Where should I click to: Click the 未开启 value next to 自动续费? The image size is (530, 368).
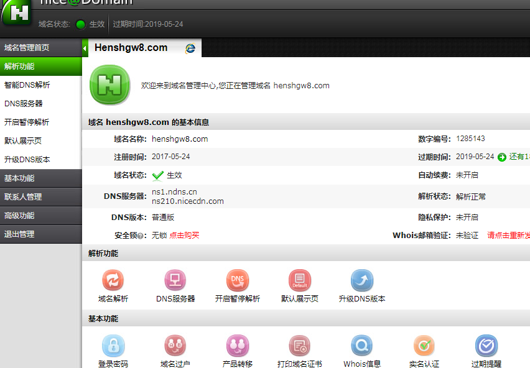point(467,175)
